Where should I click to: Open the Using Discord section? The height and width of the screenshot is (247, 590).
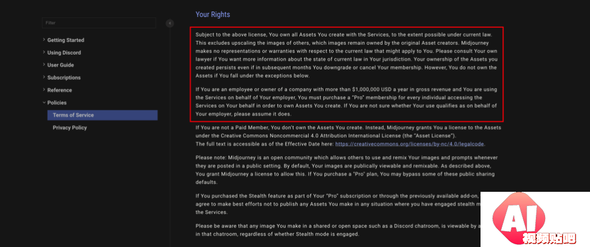coord(64,52)
